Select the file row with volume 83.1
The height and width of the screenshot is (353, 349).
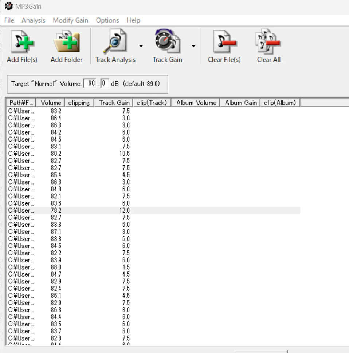[154, 146]
